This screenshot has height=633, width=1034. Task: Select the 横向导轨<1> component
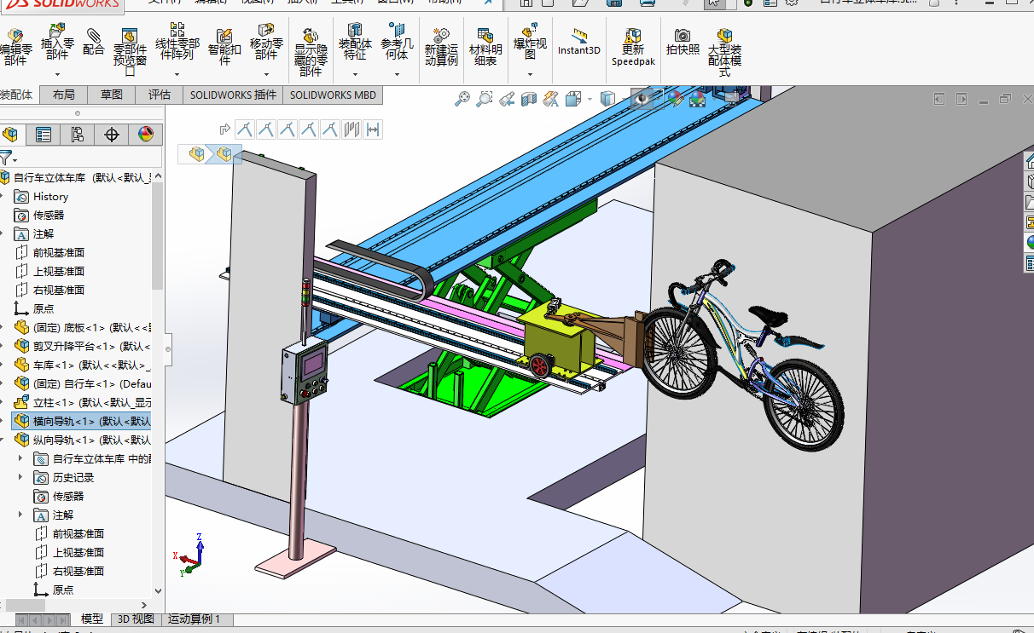point(83,422)
